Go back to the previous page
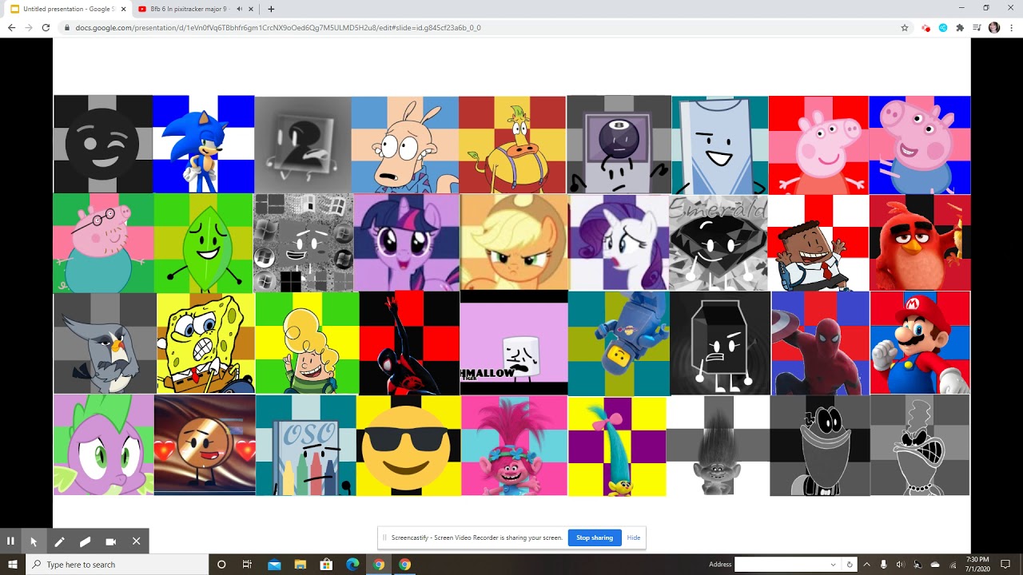 coord(11,27)
